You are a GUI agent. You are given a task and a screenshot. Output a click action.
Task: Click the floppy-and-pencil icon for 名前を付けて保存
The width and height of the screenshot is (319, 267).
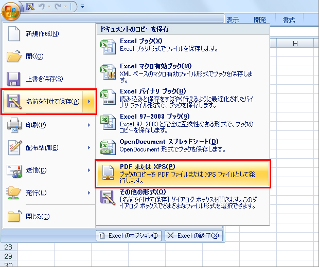[x=14, y=101]
